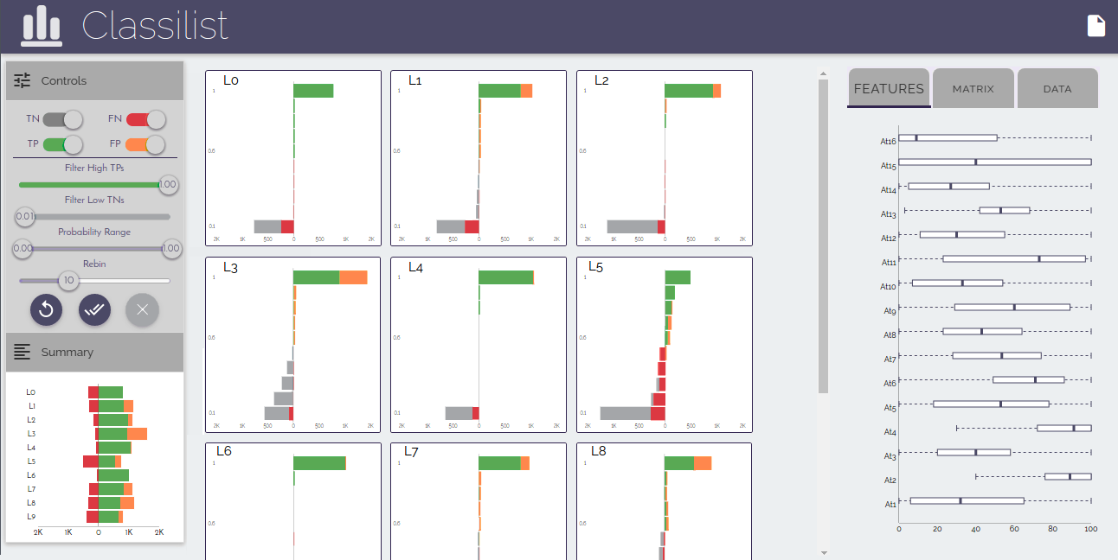Click the L3 label in Summary chart

tap(31, 434)
